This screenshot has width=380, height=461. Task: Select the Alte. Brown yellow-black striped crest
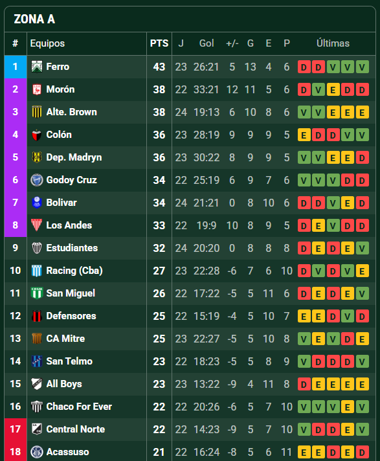tap(37, 112)
